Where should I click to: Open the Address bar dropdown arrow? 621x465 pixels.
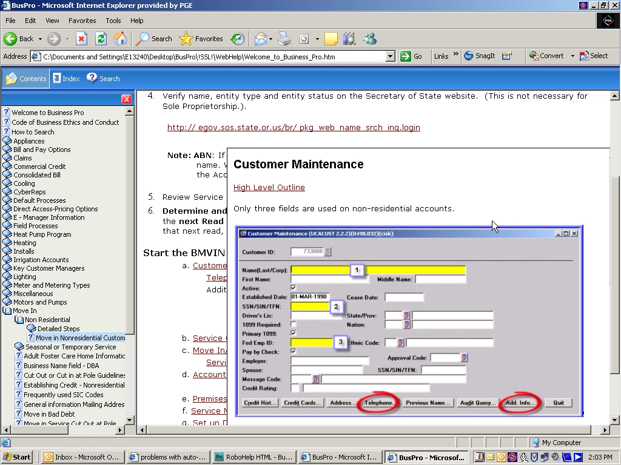[x=390, y=56]
